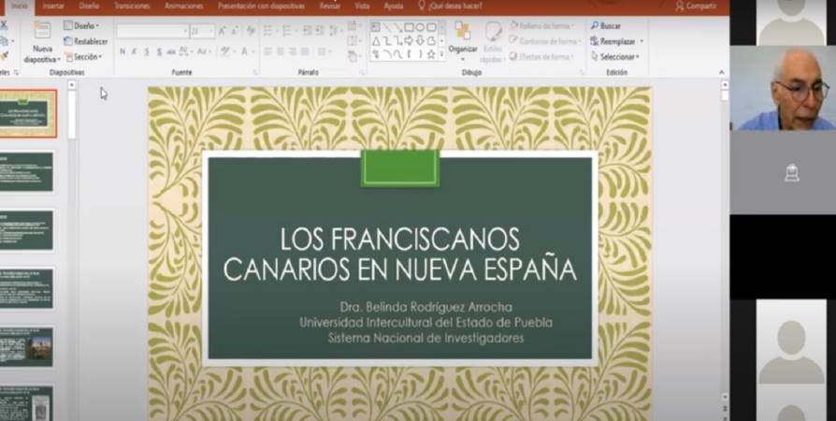
Task: Toggle align text left
Action: point(267,51)
